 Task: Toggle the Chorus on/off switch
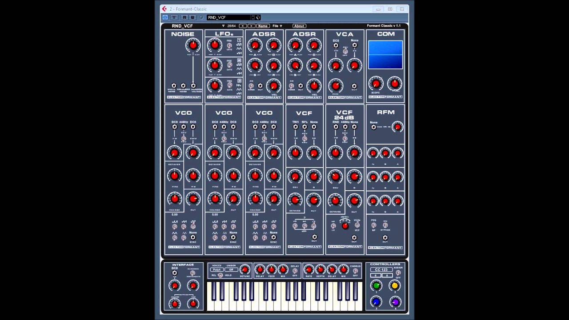(355, 271)
